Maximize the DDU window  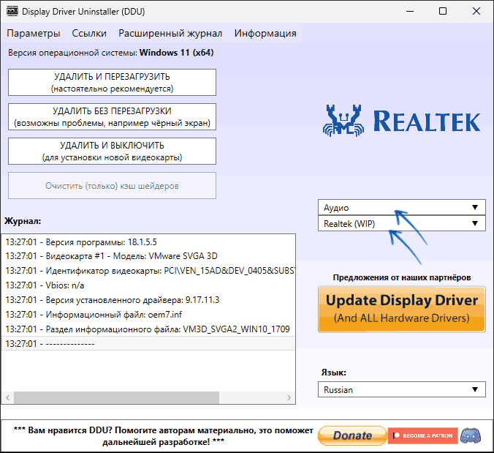(x=443, y=12)
